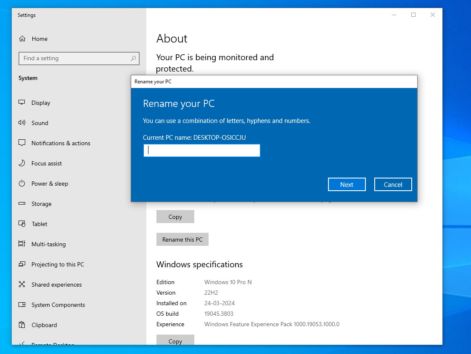
Task: Click the Copy button above Rename this PC
Action: click(x=175, y=216)
